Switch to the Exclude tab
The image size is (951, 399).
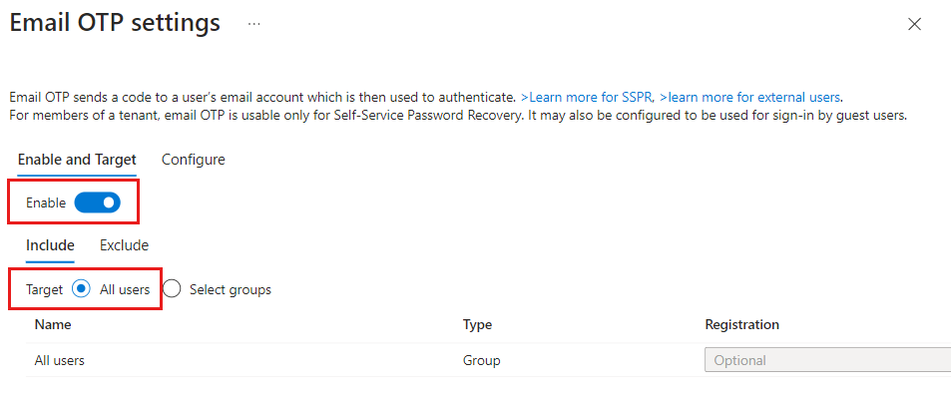coord(124,245)
